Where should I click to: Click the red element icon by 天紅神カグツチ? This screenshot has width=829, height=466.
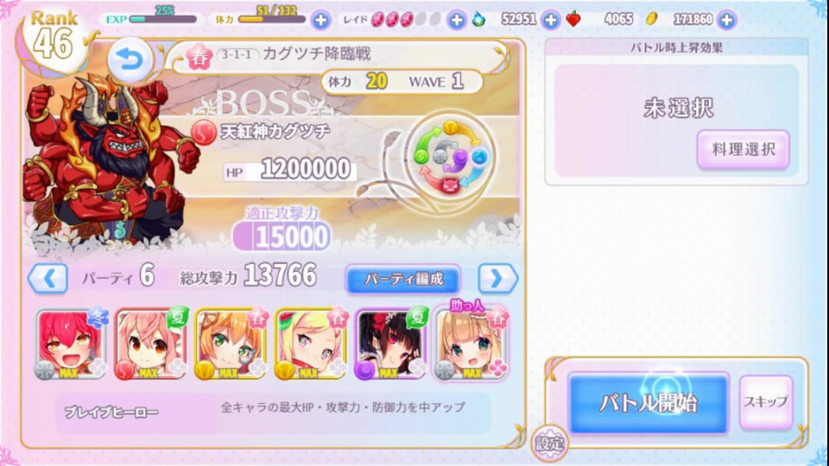202,132
